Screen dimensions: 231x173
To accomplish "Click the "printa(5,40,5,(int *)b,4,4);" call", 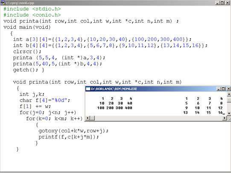I will [x=58, y=64].
